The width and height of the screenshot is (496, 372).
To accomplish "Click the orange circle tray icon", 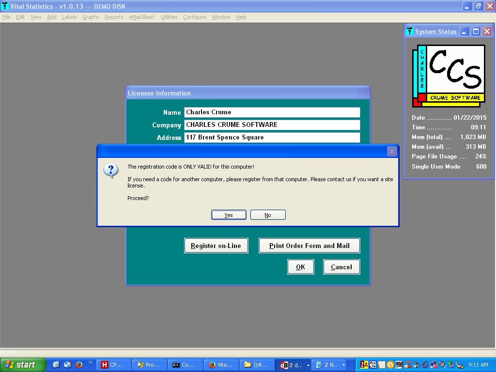I will click(x=390, y=365).
